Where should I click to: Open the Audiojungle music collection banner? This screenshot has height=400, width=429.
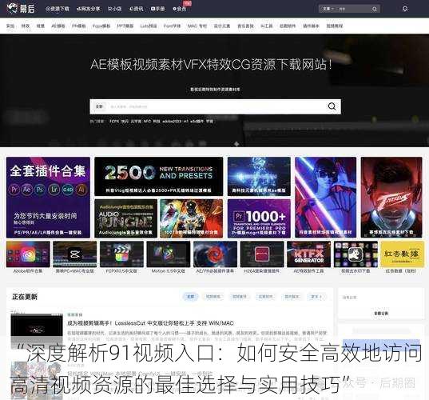click(126, 218)
